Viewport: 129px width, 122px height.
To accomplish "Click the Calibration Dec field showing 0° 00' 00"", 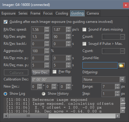I will 51,80.
